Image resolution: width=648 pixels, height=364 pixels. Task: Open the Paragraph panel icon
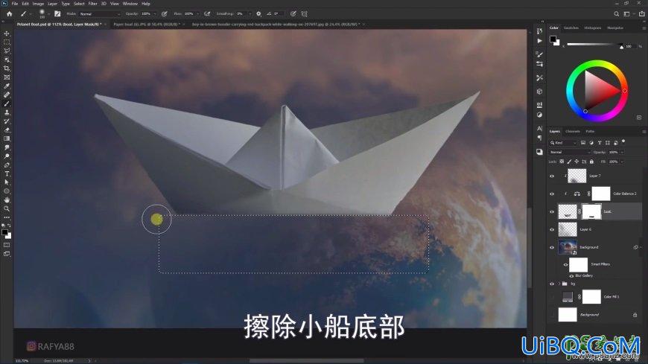point(539,138)
